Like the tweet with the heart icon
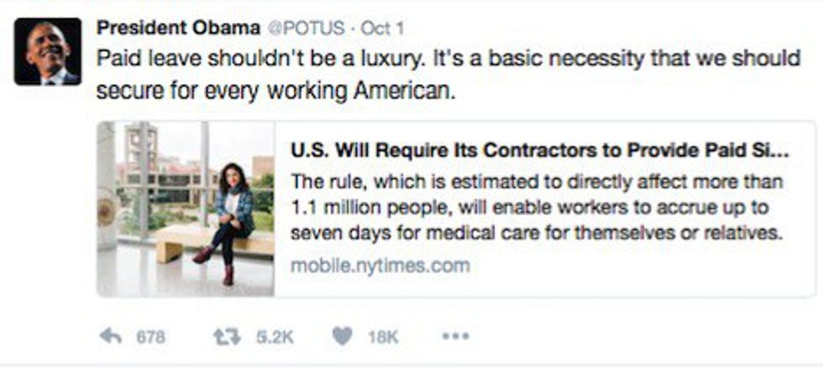 pos(342,336)
